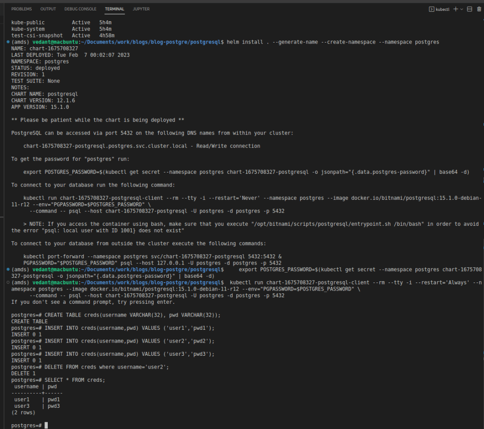Click 'APP VERSION: 15.1.0' text

[40, 107]
